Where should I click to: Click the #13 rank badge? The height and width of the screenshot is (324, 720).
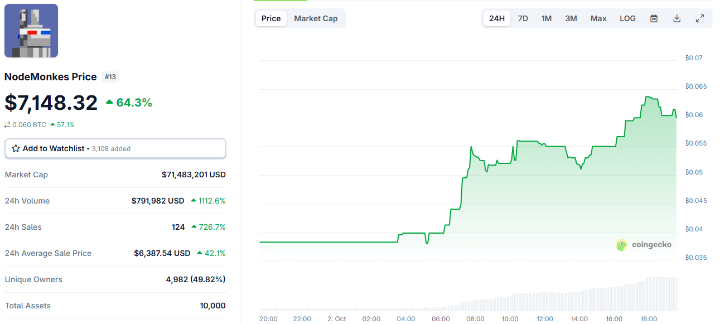point(110,77)
